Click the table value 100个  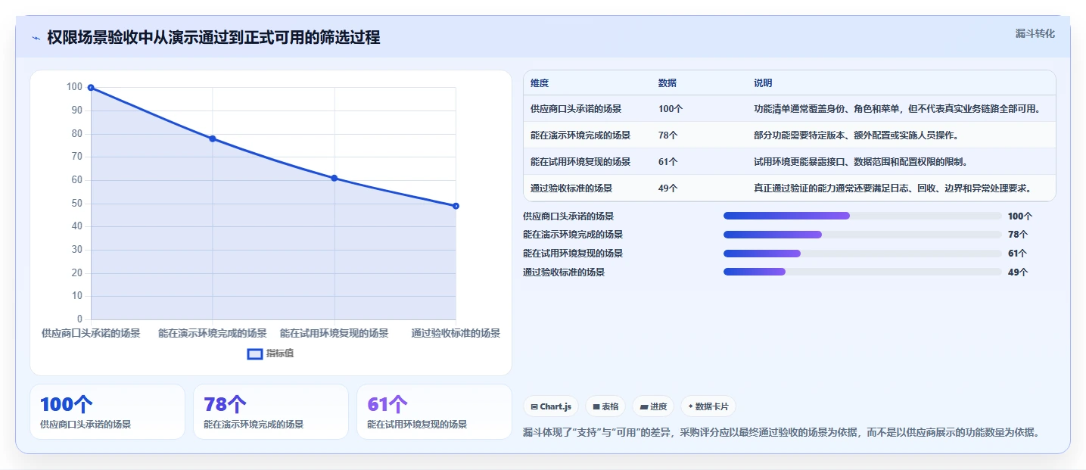(671, 109)
